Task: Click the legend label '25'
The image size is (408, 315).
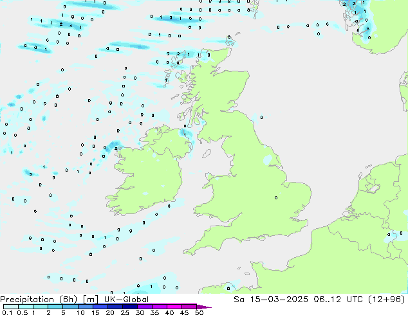Action: click(x=125, y=312)
